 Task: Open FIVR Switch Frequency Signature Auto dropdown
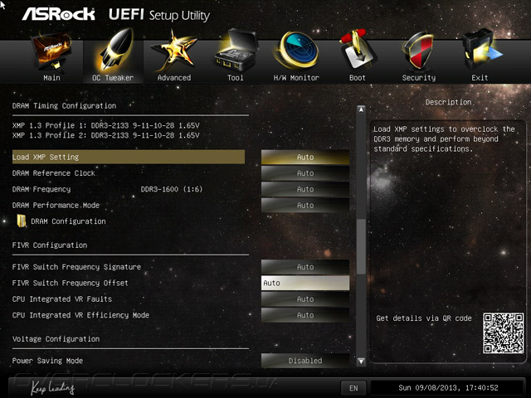[x=305, y=267]
